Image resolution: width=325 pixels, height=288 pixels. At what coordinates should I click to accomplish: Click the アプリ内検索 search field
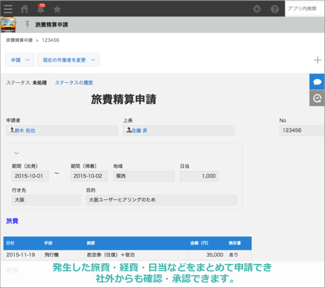click(x=304, y=9)
